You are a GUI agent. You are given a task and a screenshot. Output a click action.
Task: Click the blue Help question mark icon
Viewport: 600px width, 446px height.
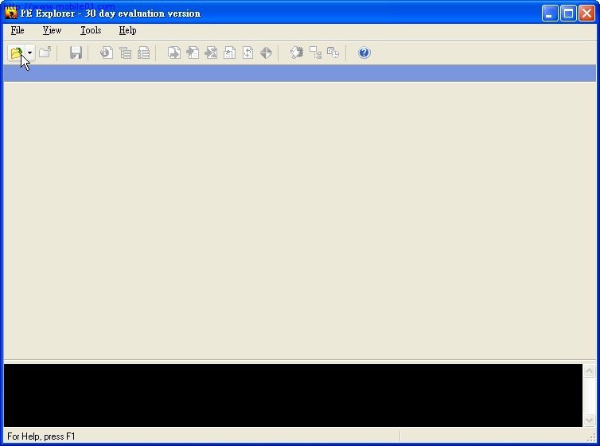[x=364, y=52]
